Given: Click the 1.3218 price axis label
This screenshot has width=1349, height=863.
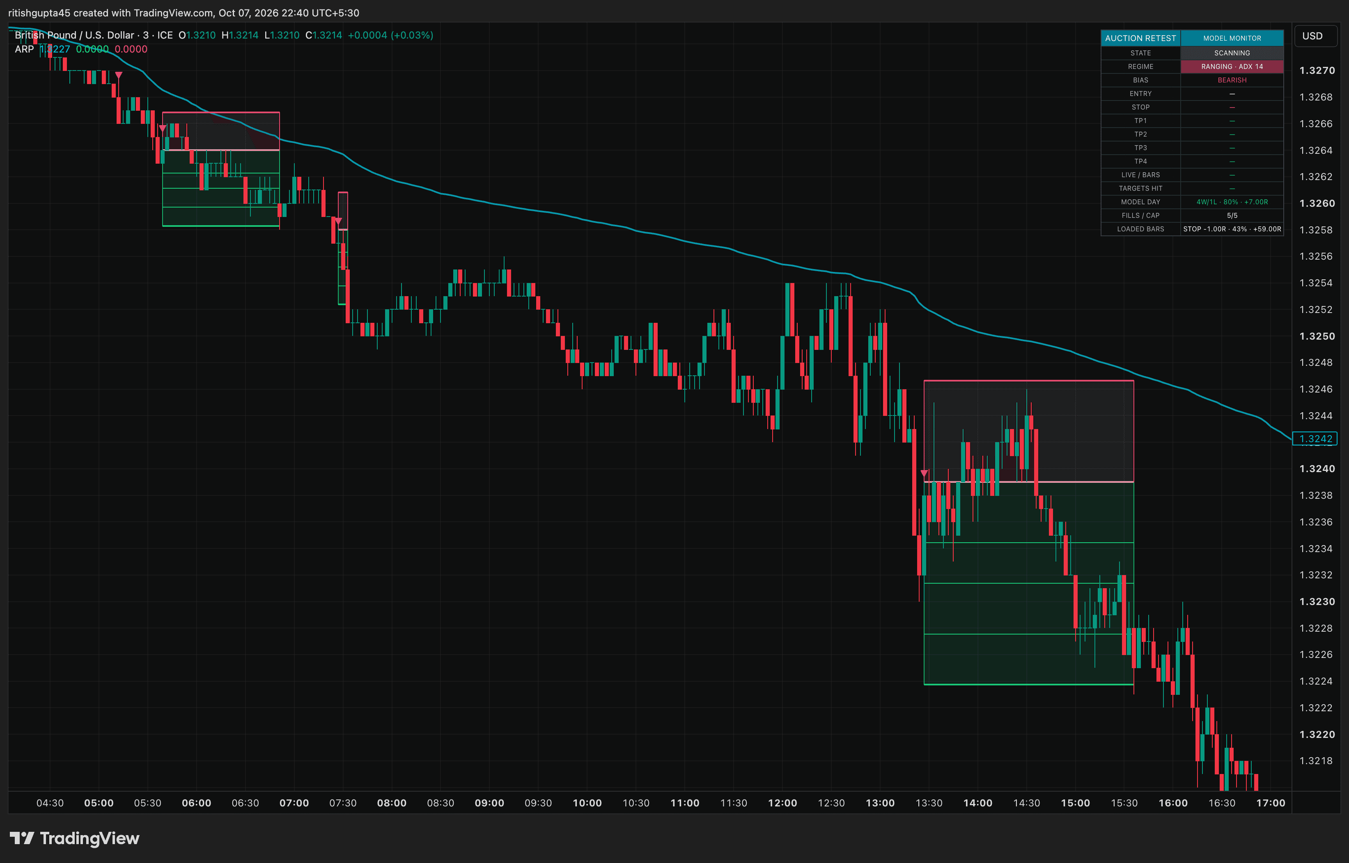Looking at the screenshot, I should click(1316, 761).
